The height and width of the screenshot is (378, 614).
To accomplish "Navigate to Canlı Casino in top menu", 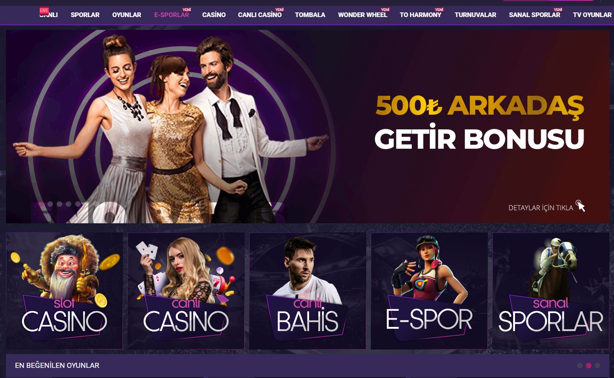I will pos(260,15).
